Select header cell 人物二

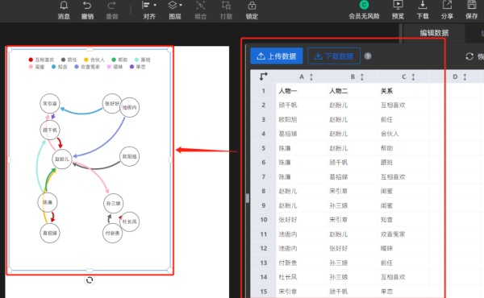click(353, 91)
